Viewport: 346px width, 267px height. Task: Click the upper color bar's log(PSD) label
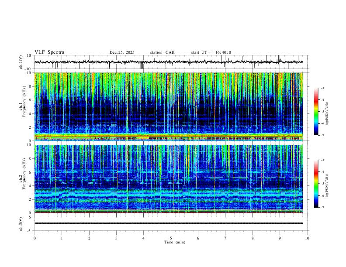327,113
